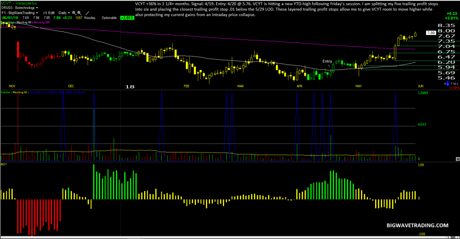The width and height of the screenshot is (460, 239).
Task: Click the Price Chart legend label
Action: point(7,22)
